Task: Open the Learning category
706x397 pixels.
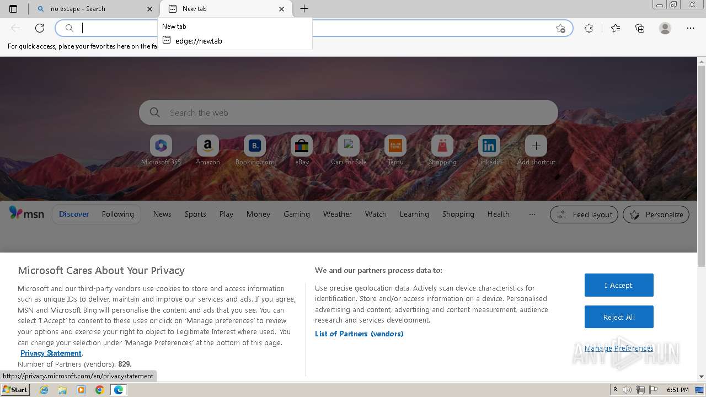Action: 414,214
